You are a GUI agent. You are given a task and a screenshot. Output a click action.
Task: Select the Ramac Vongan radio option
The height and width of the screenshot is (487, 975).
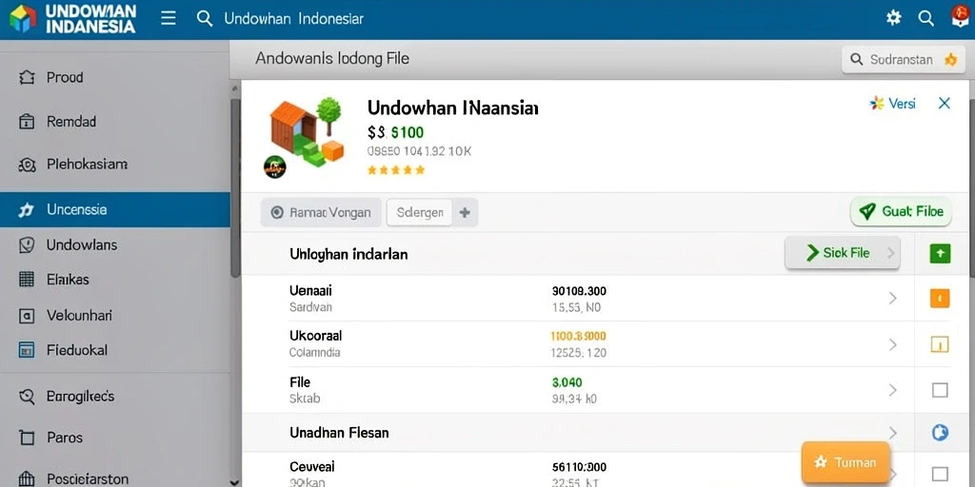[321, 212]
